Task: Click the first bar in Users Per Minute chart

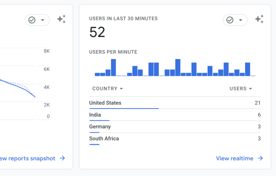Action: pyautogui.click(x=97, y=74)
